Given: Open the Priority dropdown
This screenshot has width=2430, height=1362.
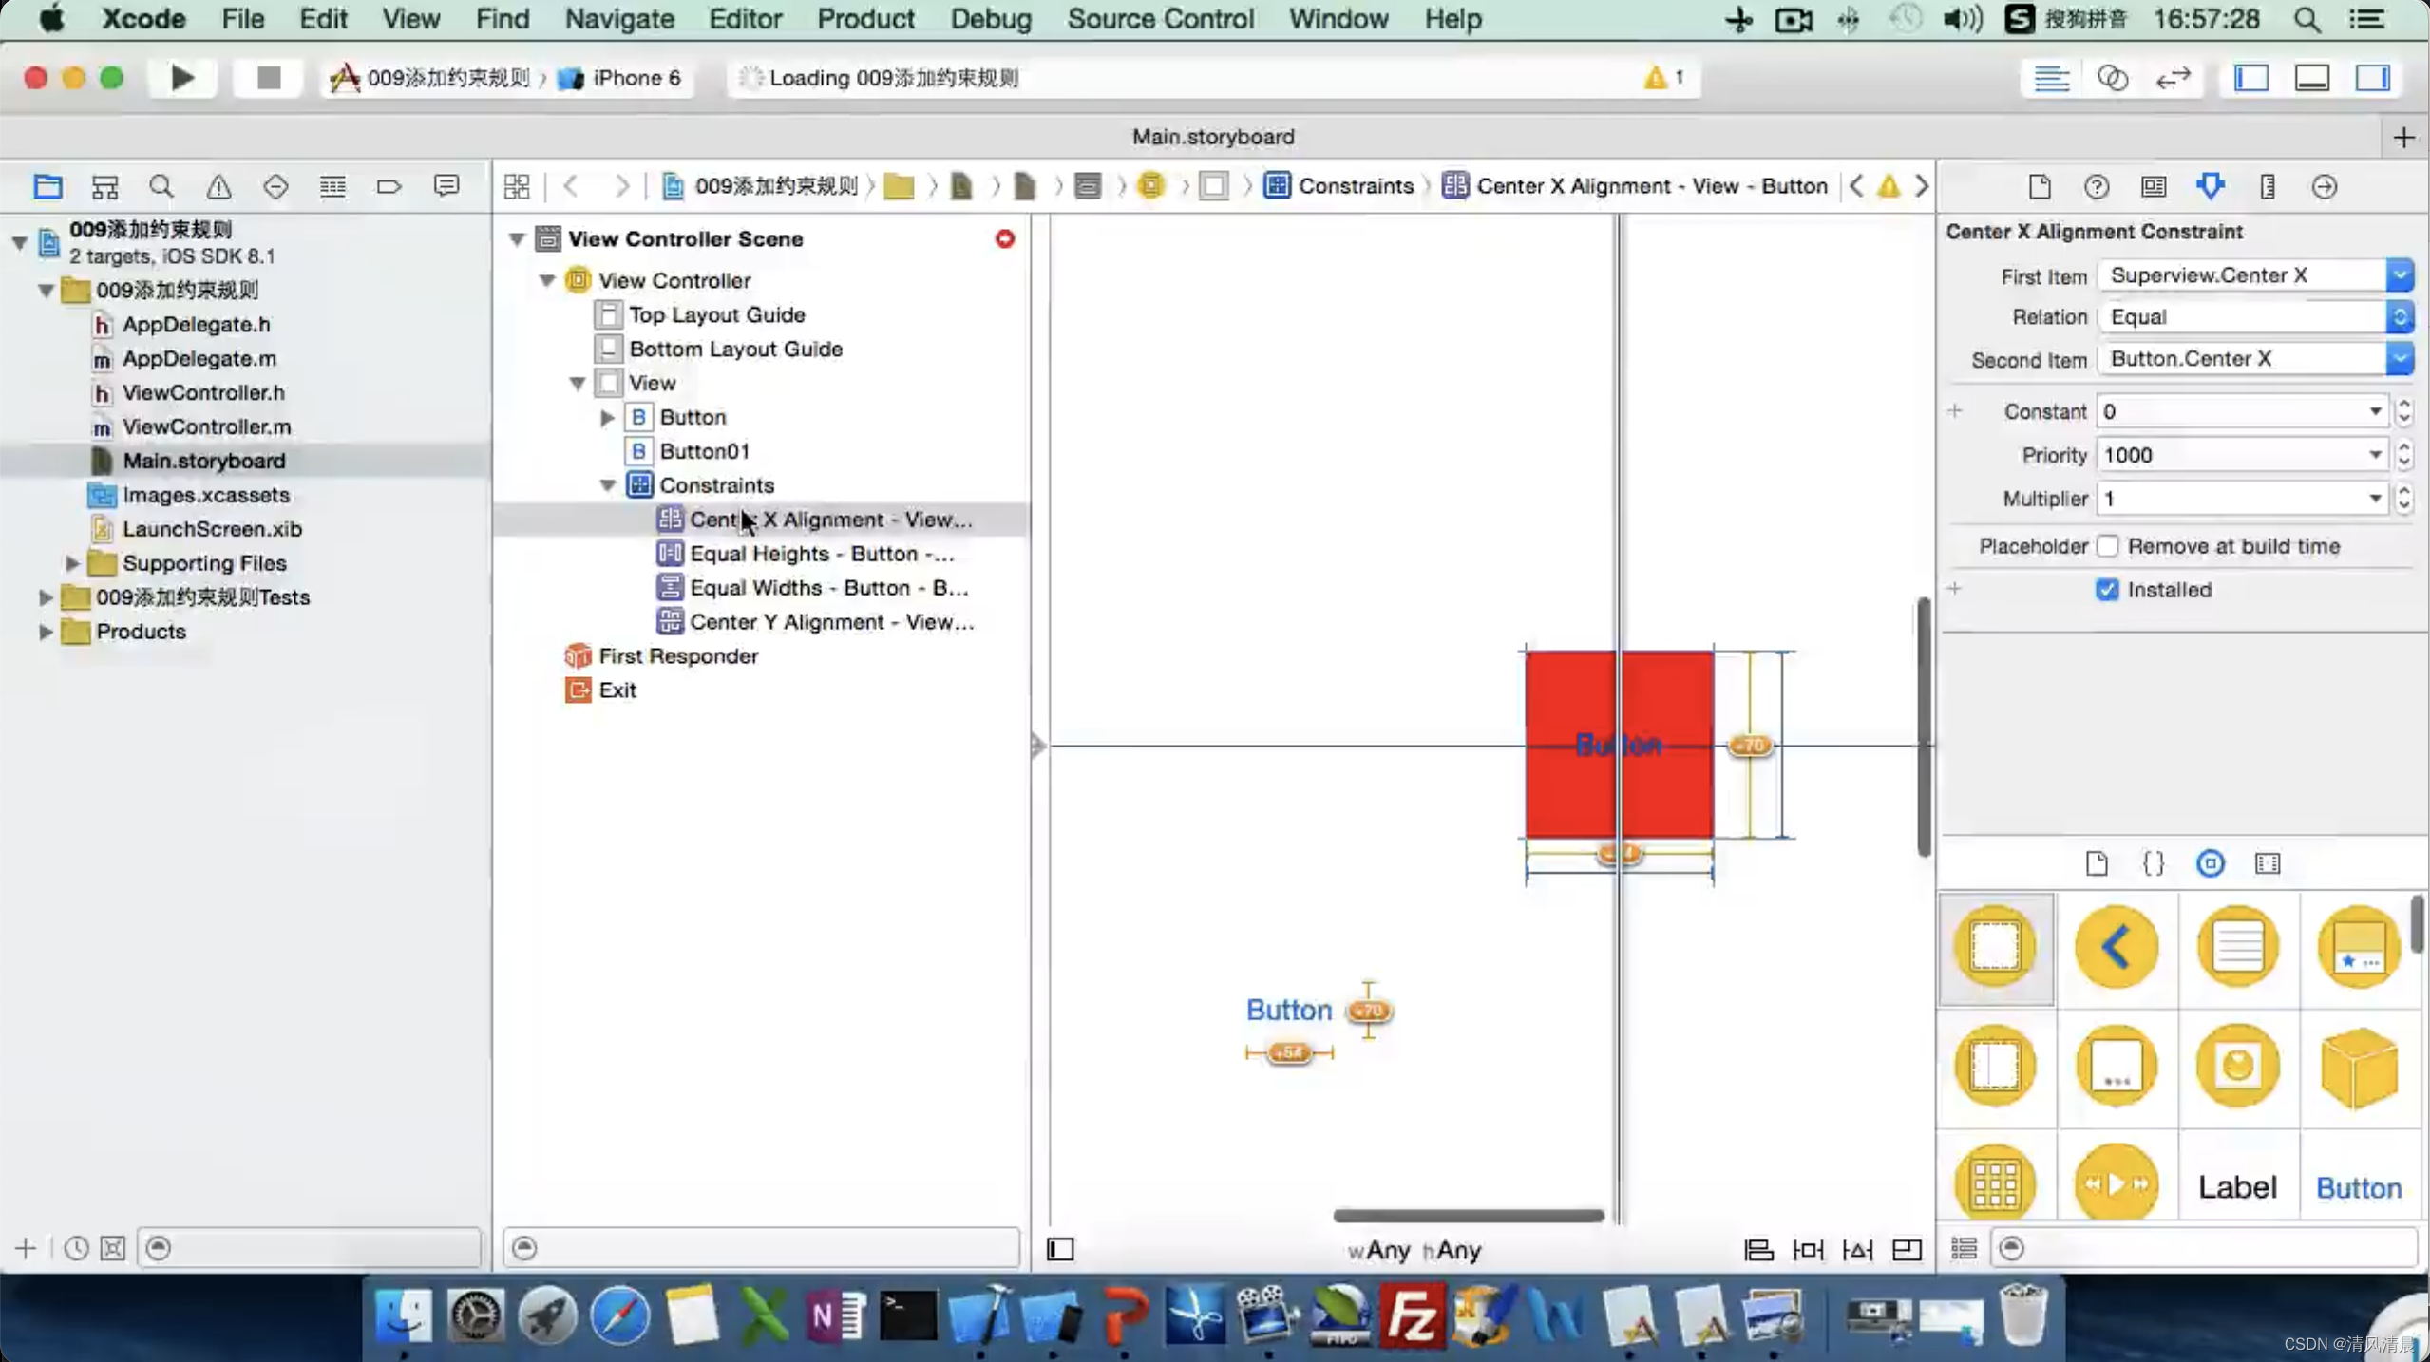Looking at the screenshot, I should click(x=2375, y=455).
